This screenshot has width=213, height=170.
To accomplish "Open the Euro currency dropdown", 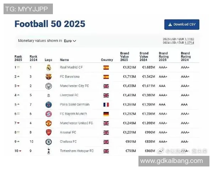I will click(x=70, y=41).
